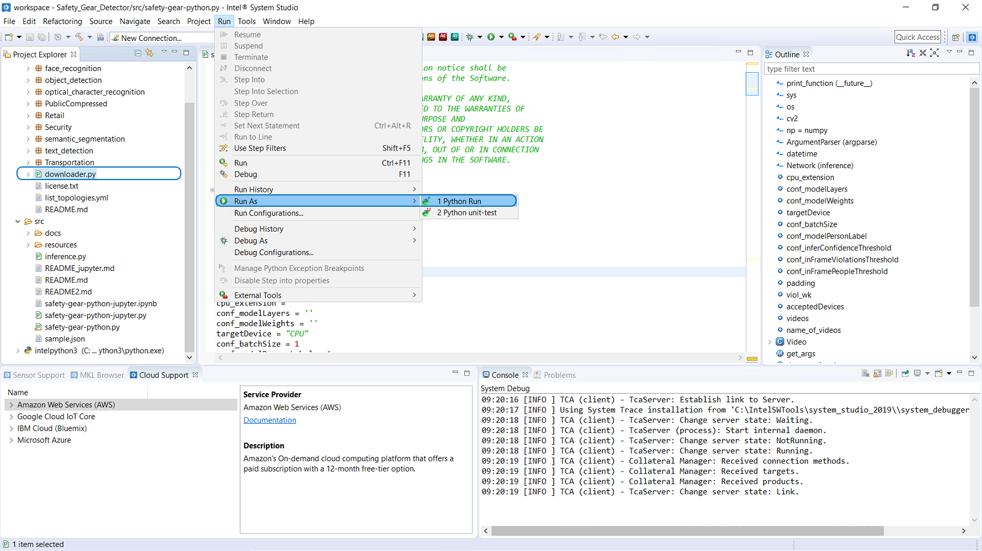
Task: Click the console horizontal scrollbar
Action: pyautogui.click(x=688, y=531)
